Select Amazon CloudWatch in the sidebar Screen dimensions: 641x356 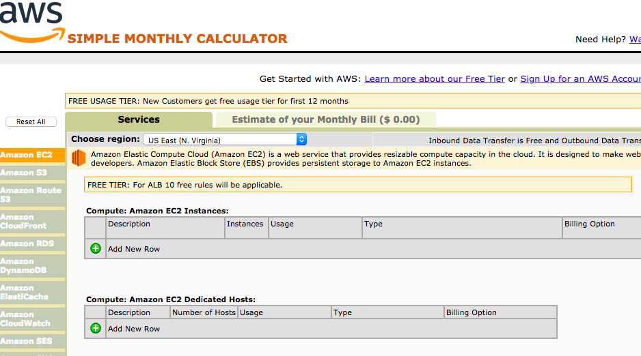[x=32, y=319]
